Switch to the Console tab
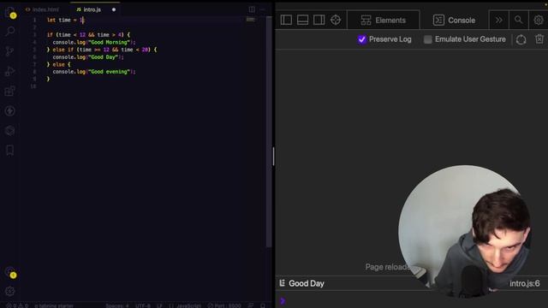Viewport: 548px width, 308px height. (x=454, y=21)
